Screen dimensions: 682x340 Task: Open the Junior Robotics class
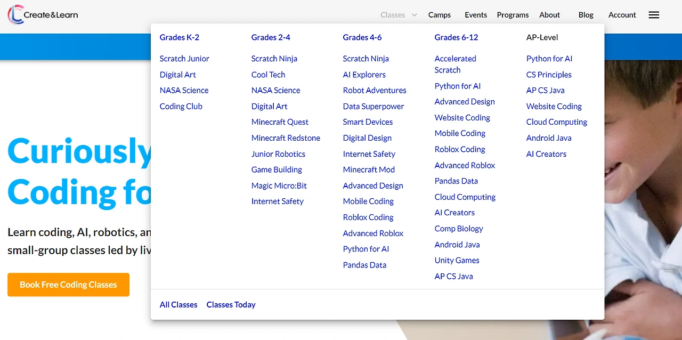click(278, 154)
